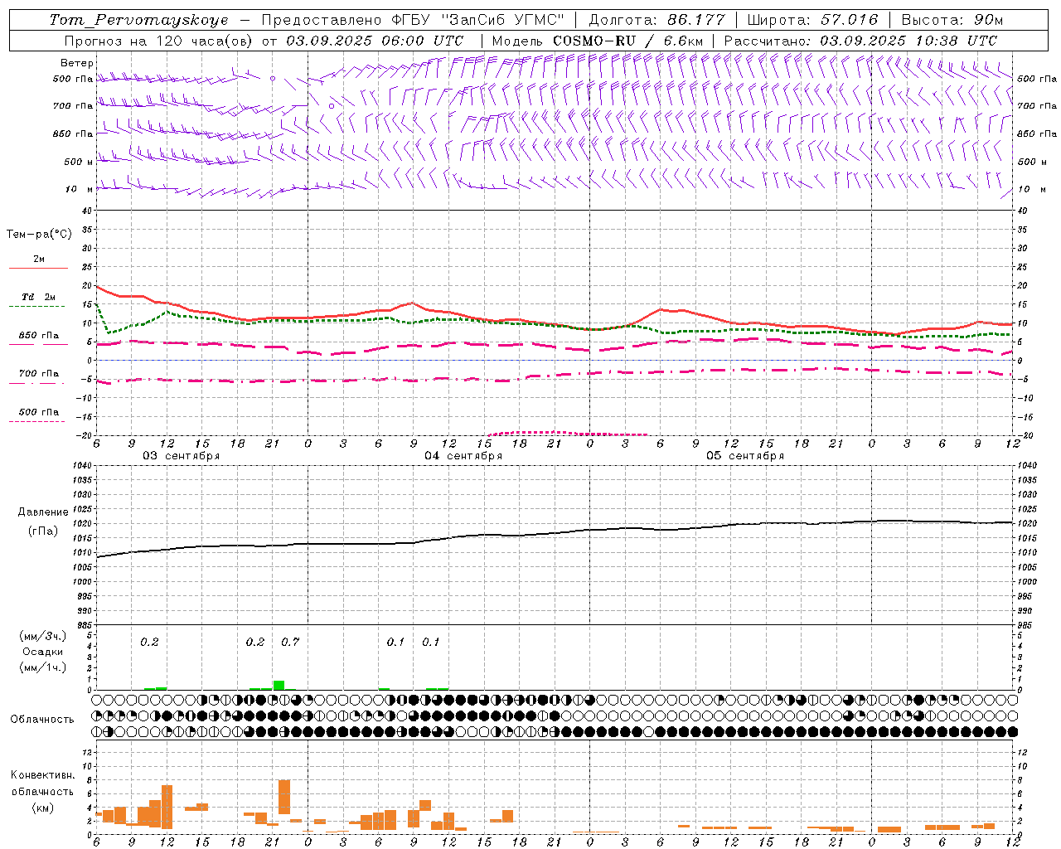Viewport: 1061px width, 849px height.
Task: Select the Тем-ра(°C) axis label
Action: 39,235
